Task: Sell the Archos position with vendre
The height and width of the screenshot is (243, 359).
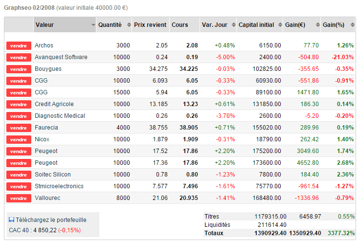Action: point(19,45)
